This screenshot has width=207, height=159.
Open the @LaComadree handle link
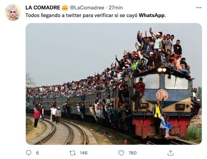(x=87, y=8)
